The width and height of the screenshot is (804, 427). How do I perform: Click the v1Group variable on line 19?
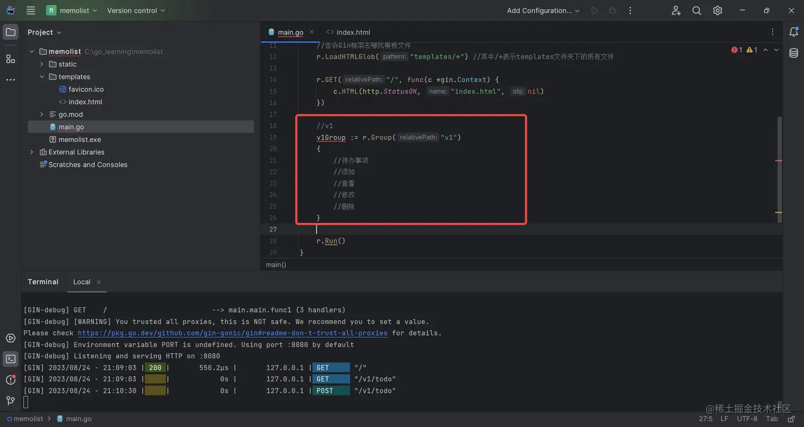point(331,137)
